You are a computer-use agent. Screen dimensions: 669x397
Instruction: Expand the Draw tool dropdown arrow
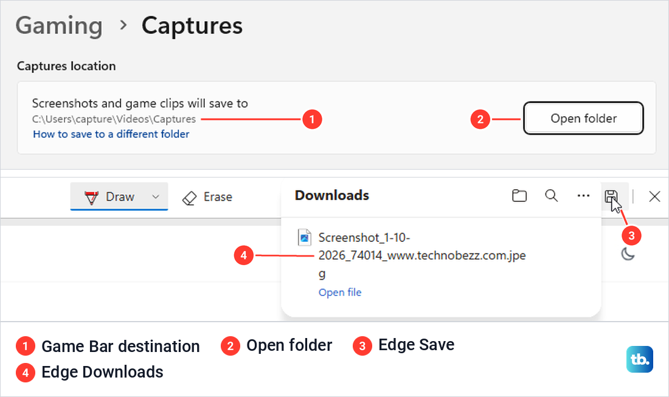tap(156, 196)
